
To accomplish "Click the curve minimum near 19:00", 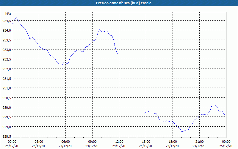I will click(182, 131).
